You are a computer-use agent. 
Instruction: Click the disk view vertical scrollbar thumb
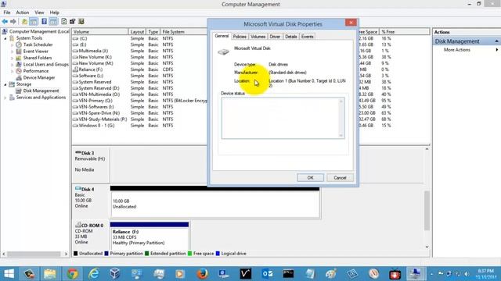coord(427,210)
